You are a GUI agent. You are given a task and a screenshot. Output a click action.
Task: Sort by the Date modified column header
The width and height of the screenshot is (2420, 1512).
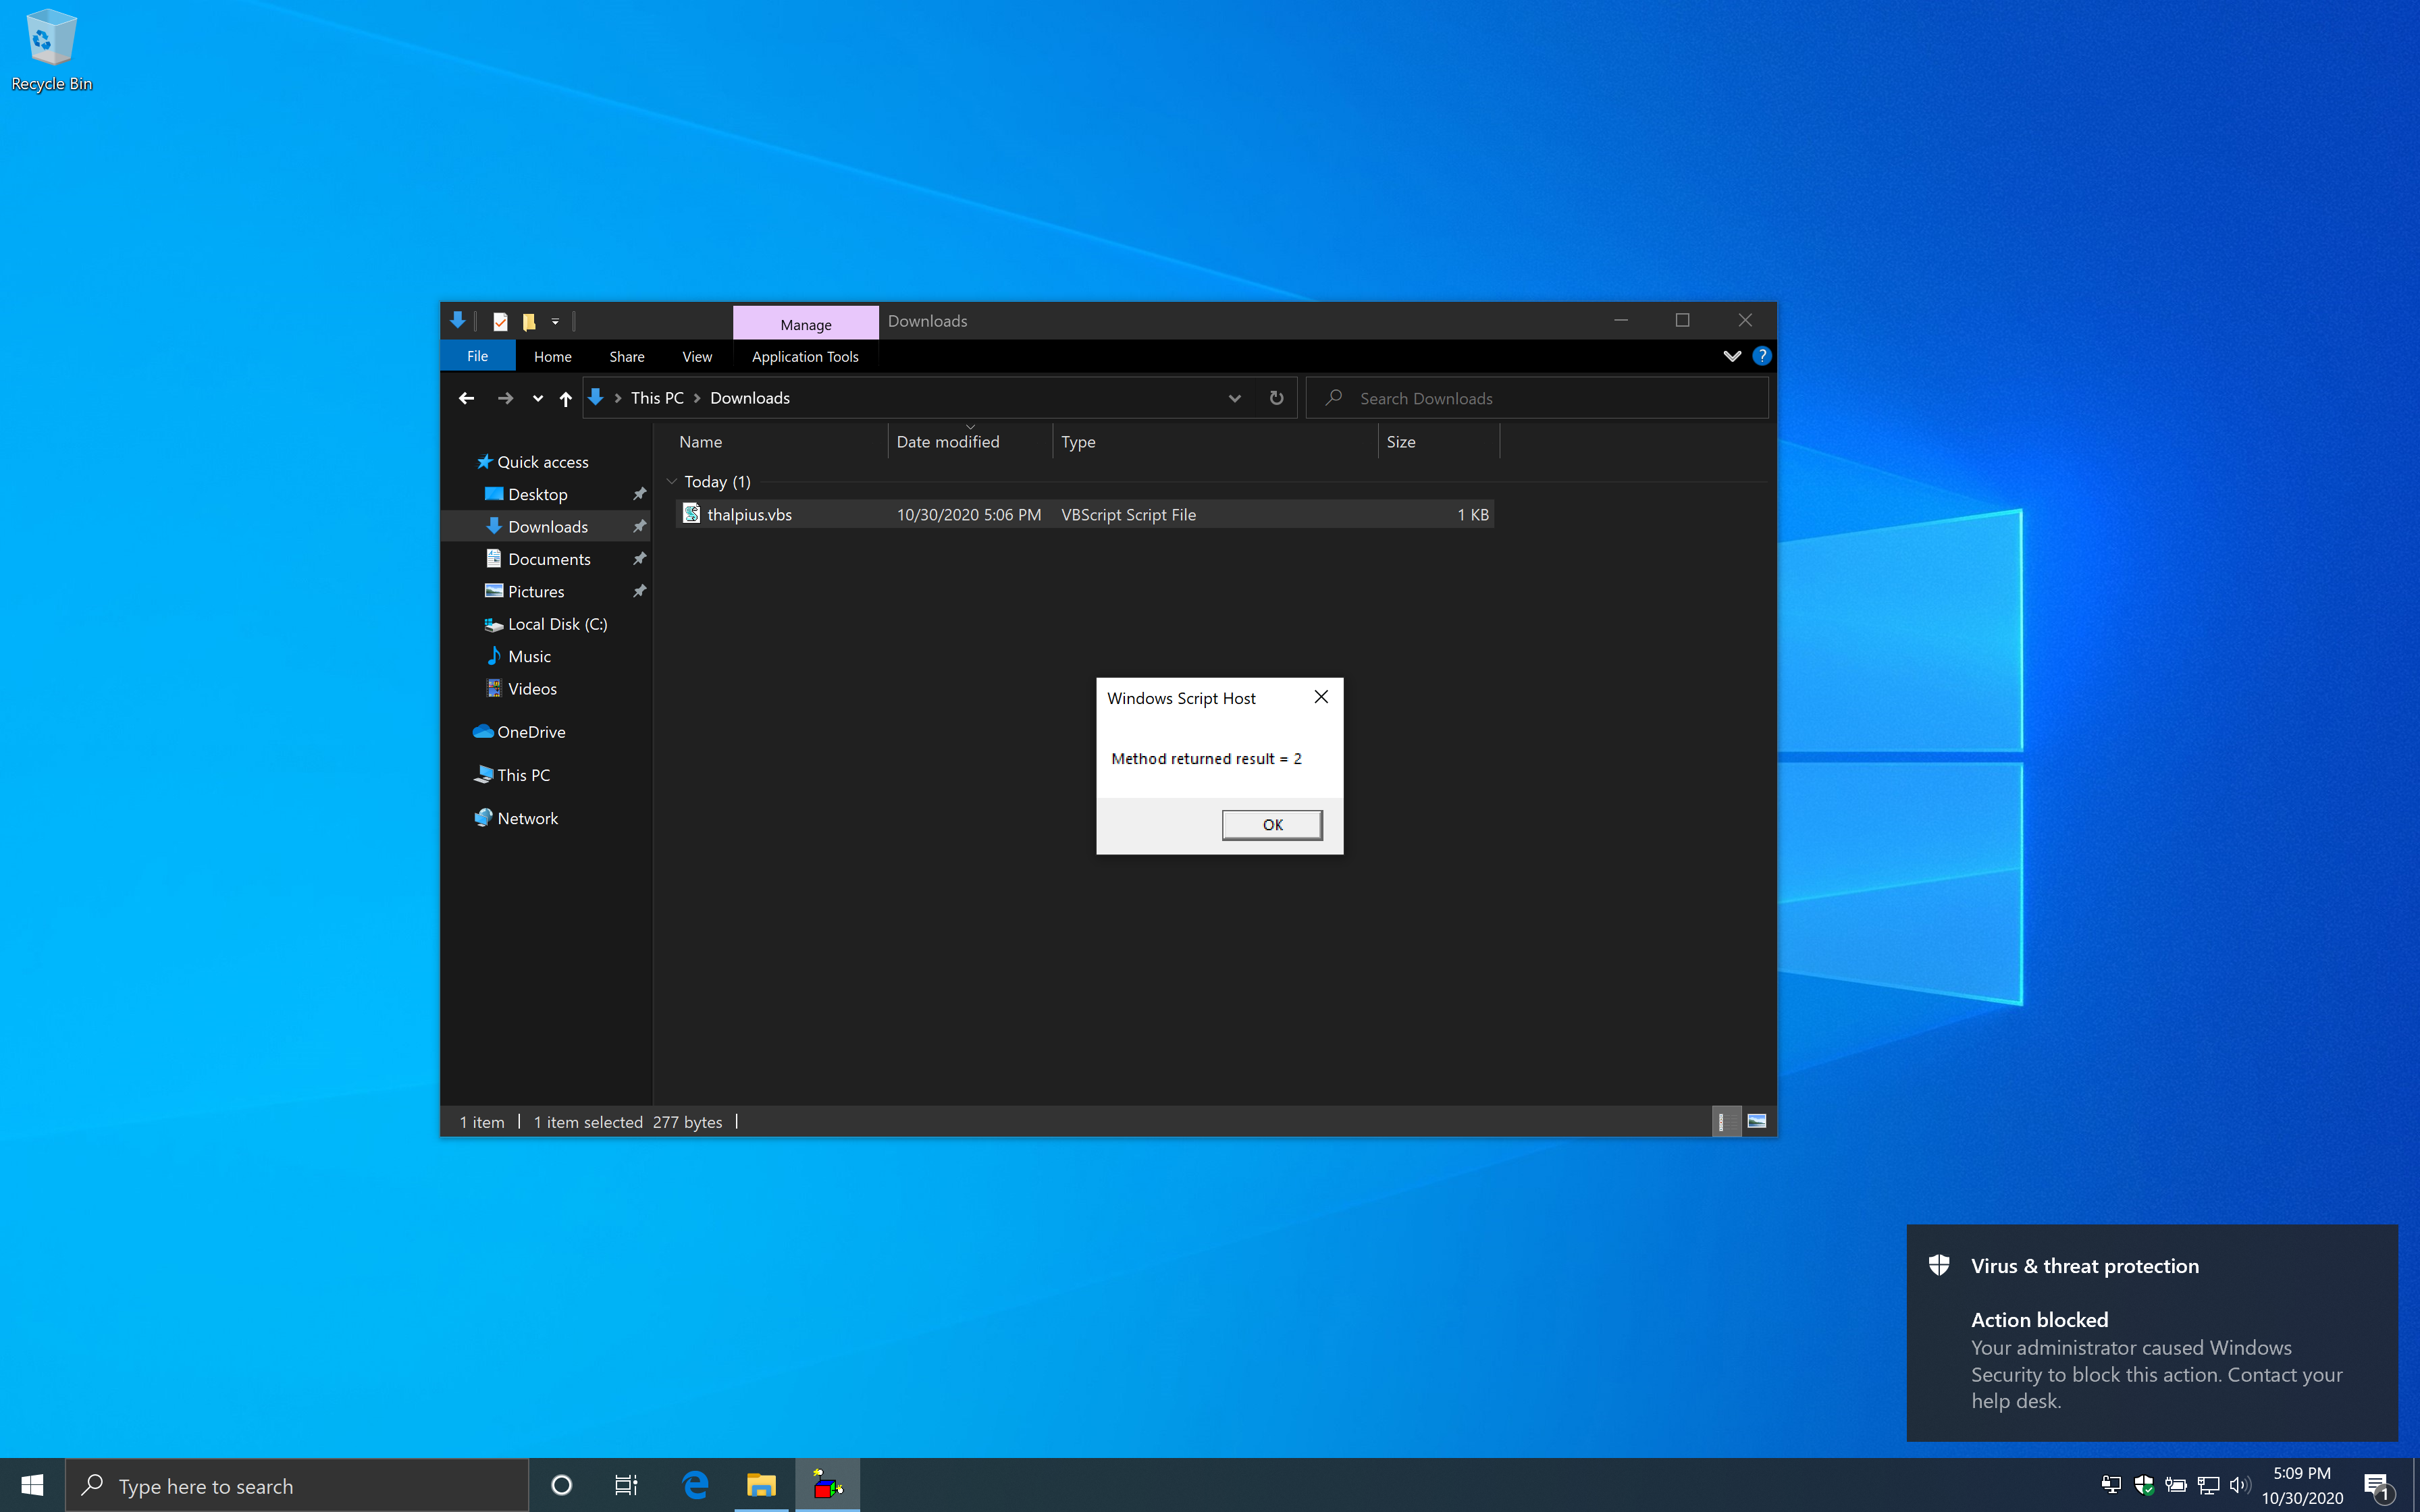pyautogui.click(x=947, y=442)
